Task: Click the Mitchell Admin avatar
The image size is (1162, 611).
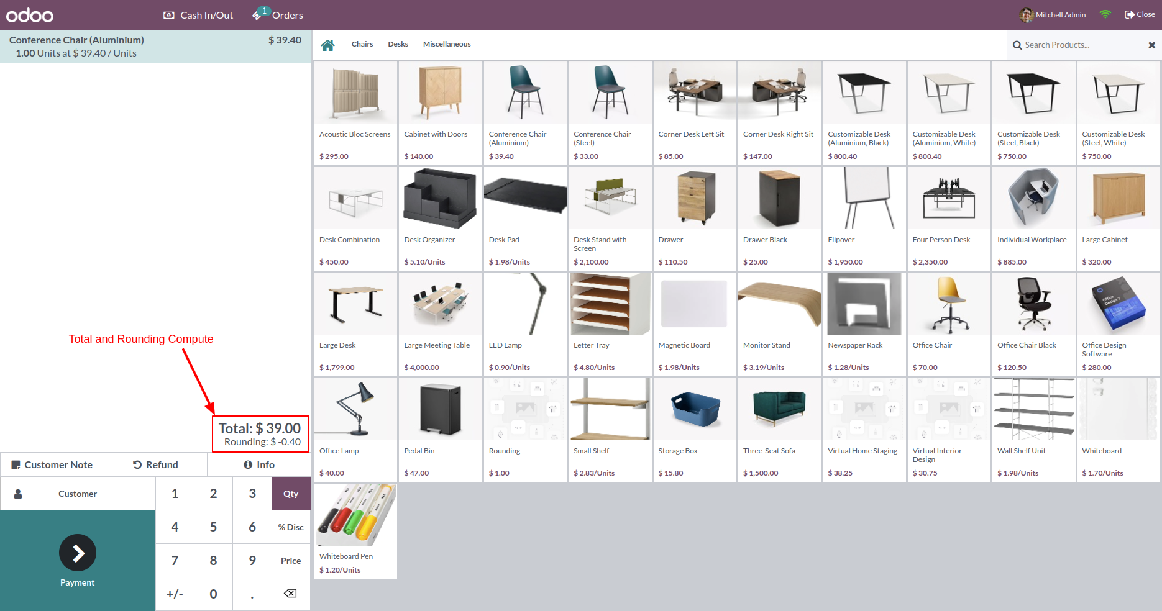Action: click(1027, 15)
